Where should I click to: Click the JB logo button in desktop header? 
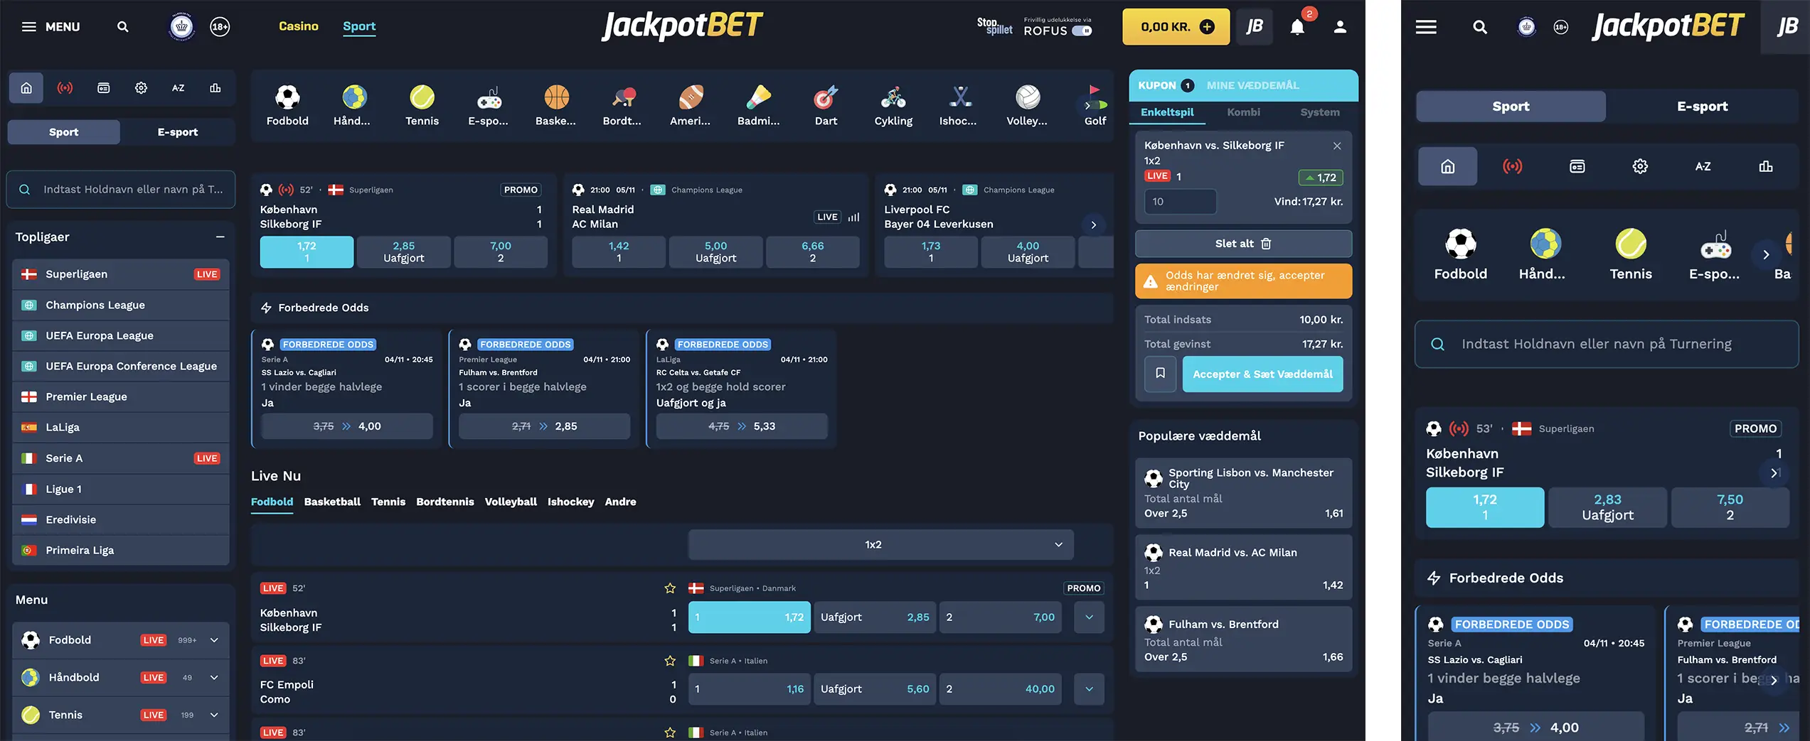(x=1255, y=27)
